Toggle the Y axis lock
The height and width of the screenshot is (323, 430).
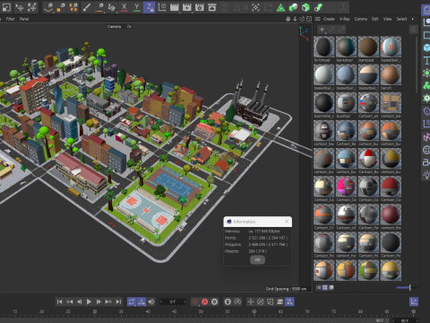tap(137, 7)
